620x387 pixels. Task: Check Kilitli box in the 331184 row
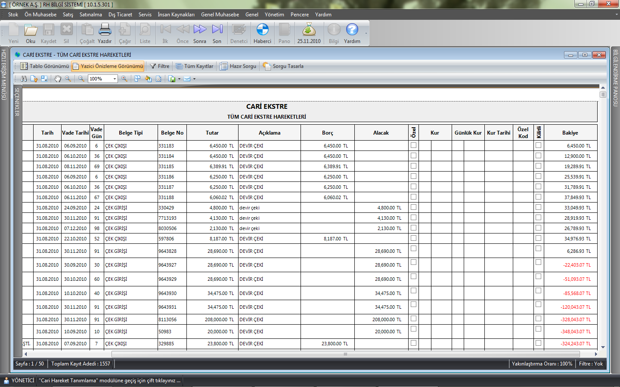(x=538, y=156)
